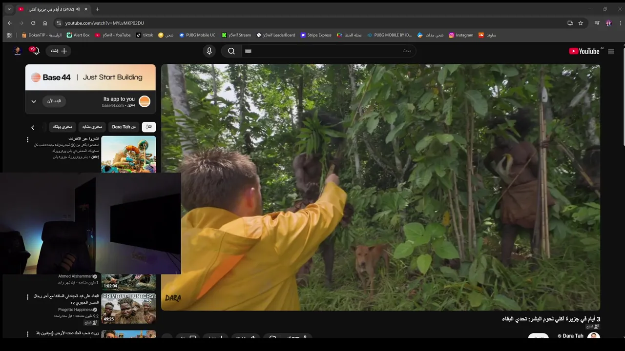
Task: Open the شحن coin bookmark
Action: point(166,35)
